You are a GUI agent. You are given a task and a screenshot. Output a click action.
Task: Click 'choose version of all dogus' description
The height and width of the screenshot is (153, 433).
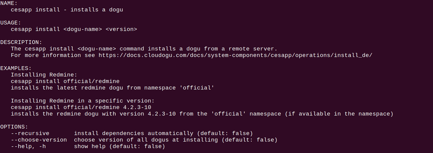coord(127,140)
